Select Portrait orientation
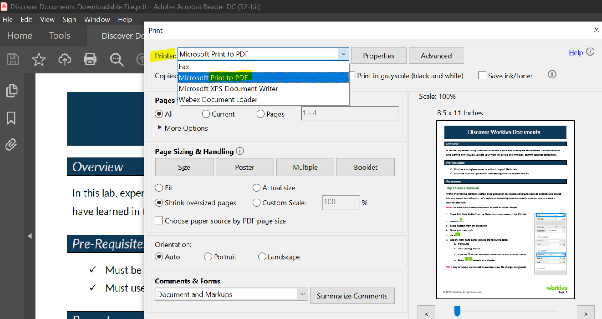 tap(208, 257)
